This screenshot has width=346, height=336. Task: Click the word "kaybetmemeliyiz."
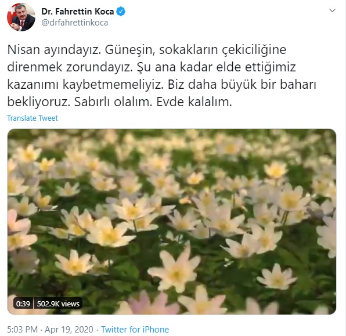(113, 85)
